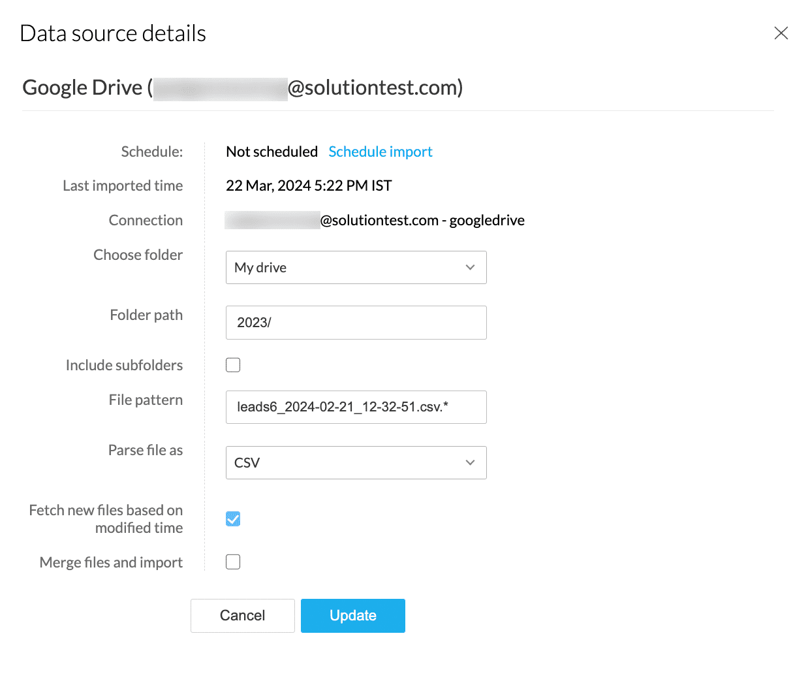The height and width of the screenshot is (687, 808).
Task: Focus the Folder path field containing 2023/
Action: point(356,323)
